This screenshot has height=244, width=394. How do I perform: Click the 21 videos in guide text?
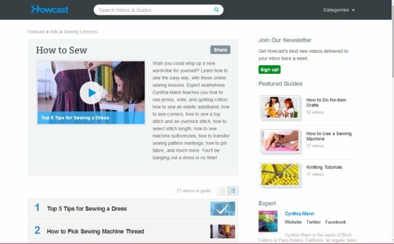point(193,191)
